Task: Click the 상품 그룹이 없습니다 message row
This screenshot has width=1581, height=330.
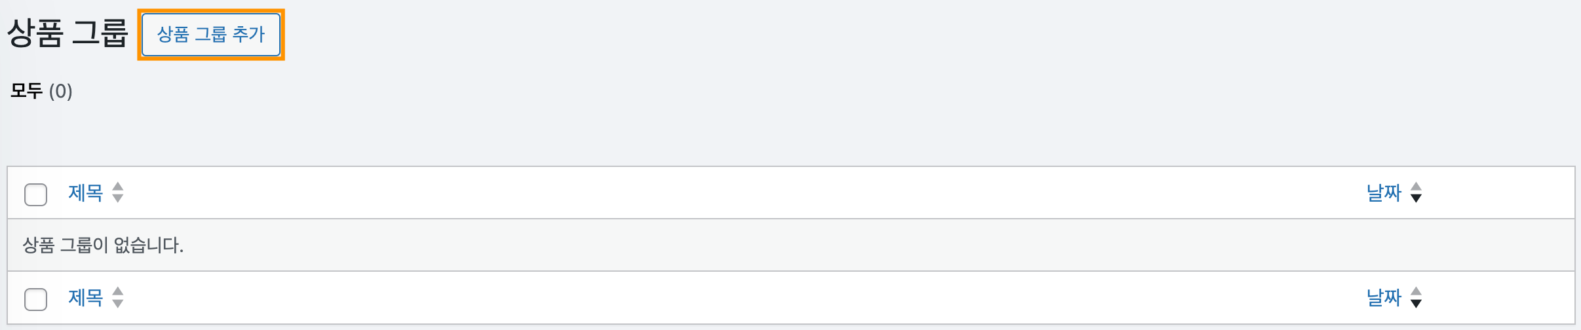Action: [x=103, y=246]
